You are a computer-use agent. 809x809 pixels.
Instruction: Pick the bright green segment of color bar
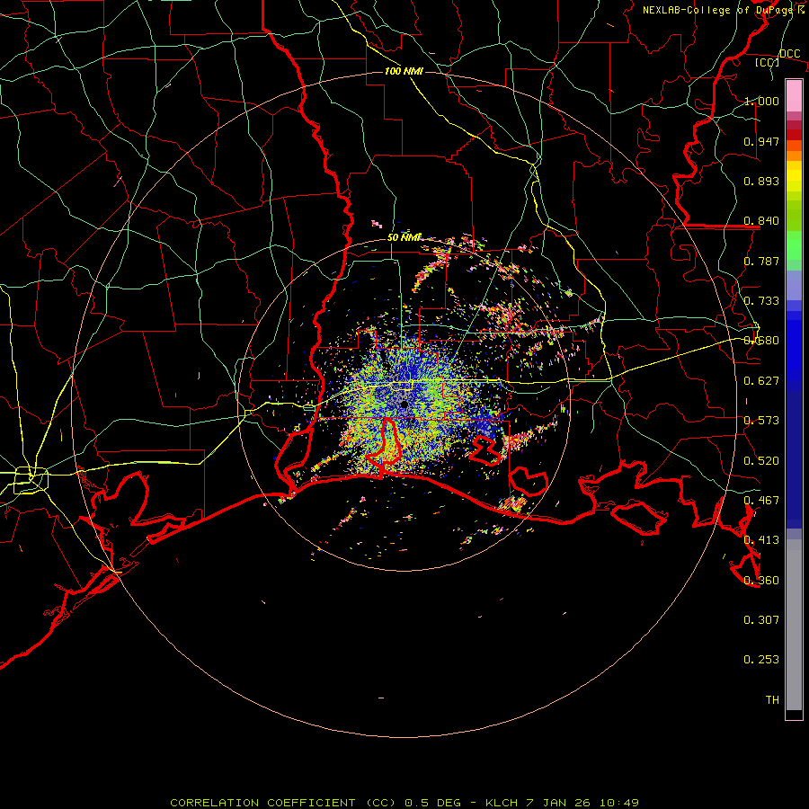click(x=794, y=245)
